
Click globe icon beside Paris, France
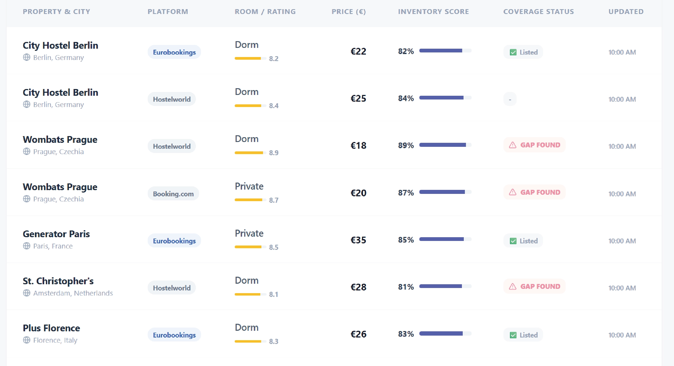26,246
